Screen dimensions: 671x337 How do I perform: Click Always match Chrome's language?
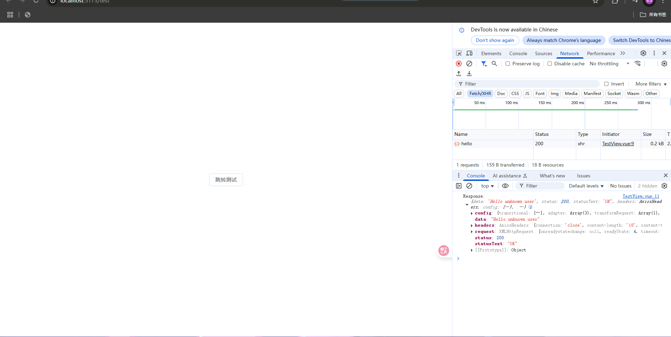tap(564, 41)
